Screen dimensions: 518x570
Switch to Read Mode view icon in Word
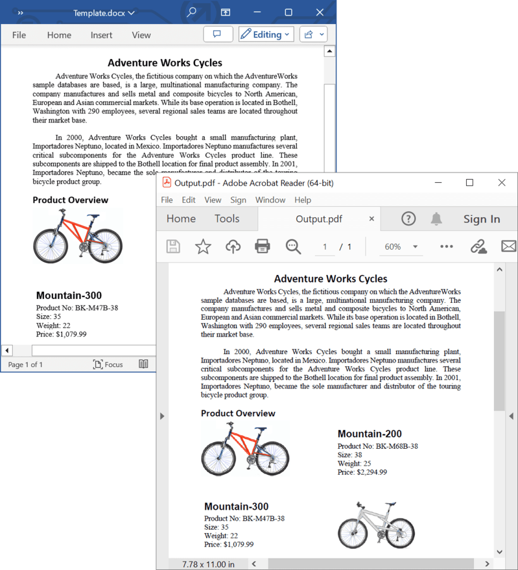pos(143,364)
